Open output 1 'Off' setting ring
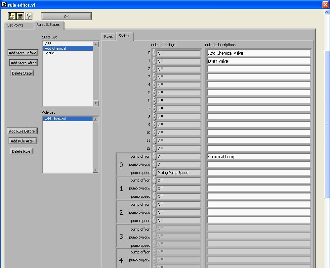The image size is (330, 268). [179, 61]
